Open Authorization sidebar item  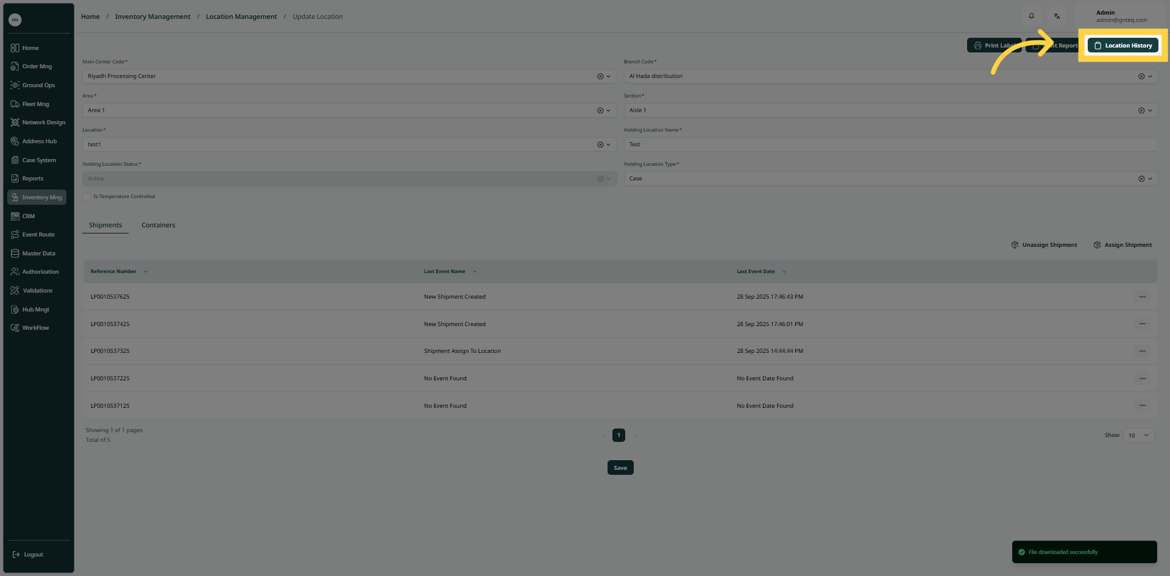coord(35,272)
